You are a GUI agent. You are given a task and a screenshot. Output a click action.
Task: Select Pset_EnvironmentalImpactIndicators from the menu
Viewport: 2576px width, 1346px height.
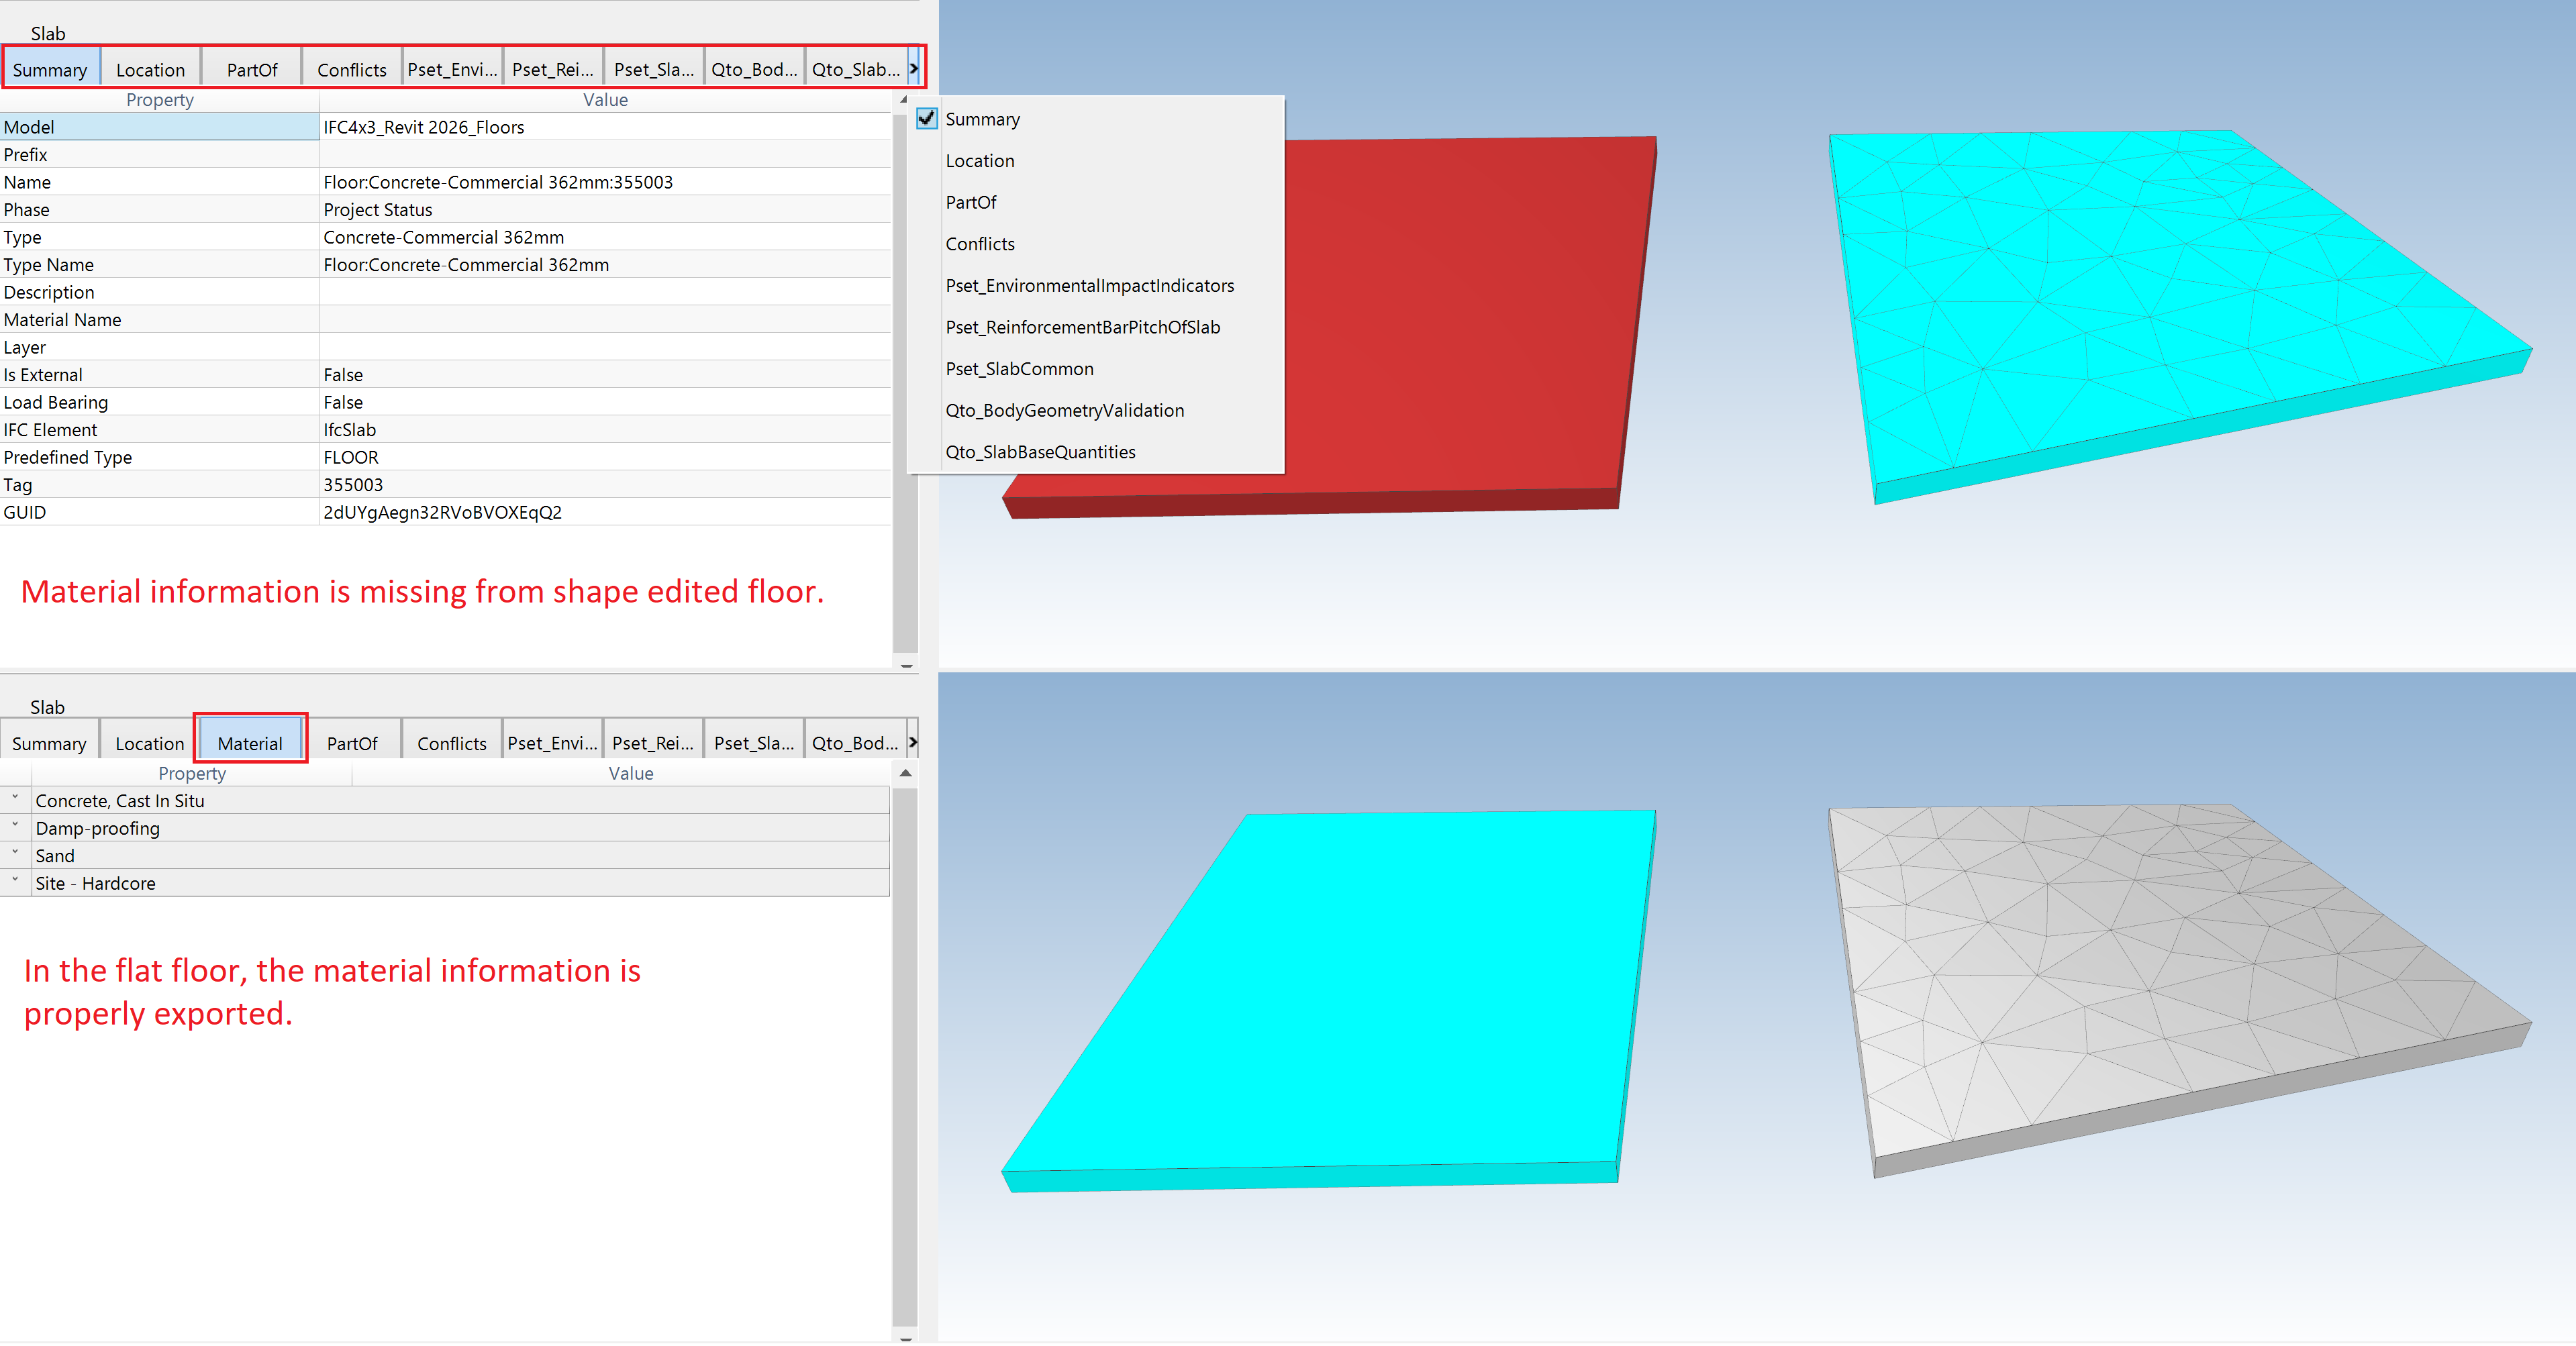(x=1090, y=285)
